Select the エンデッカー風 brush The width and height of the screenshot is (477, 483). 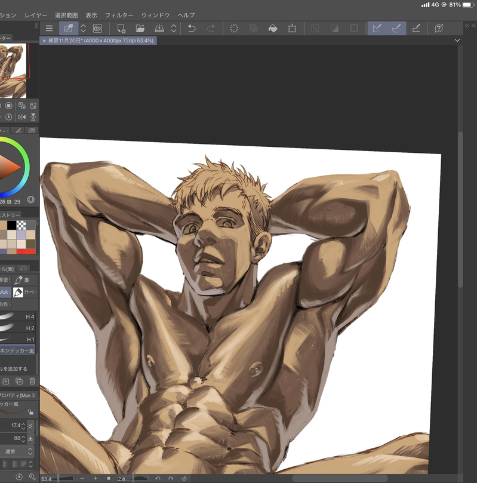pos(17,350)
